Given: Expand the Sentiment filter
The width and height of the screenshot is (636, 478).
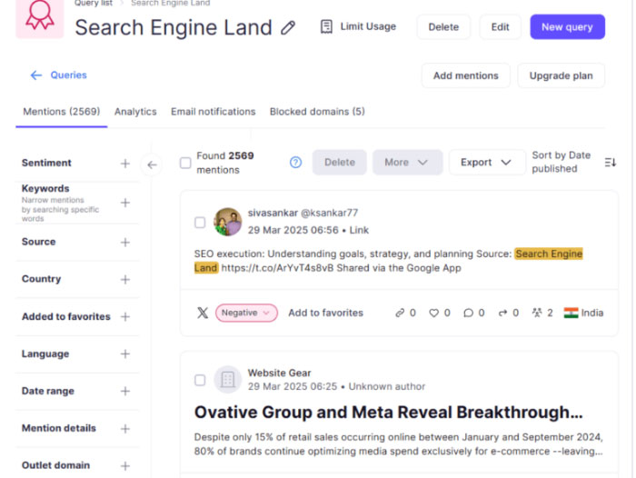Looking at the screenshot, I should pos(125,164).
